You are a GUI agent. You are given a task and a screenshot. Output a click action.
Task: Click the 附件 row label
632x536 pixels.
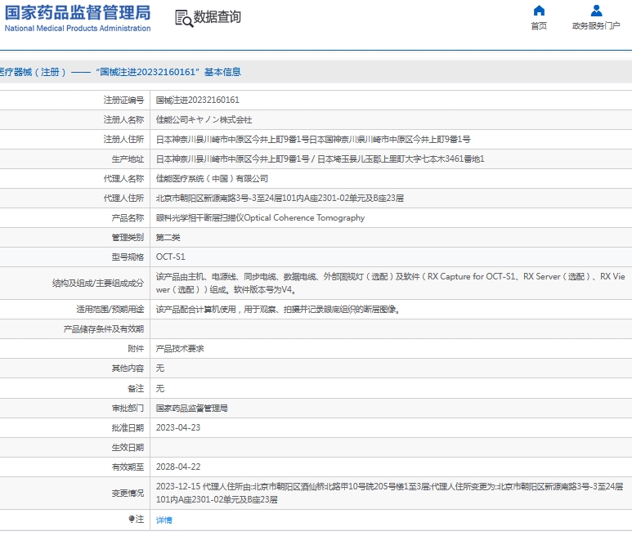click(x=136, y=348)
